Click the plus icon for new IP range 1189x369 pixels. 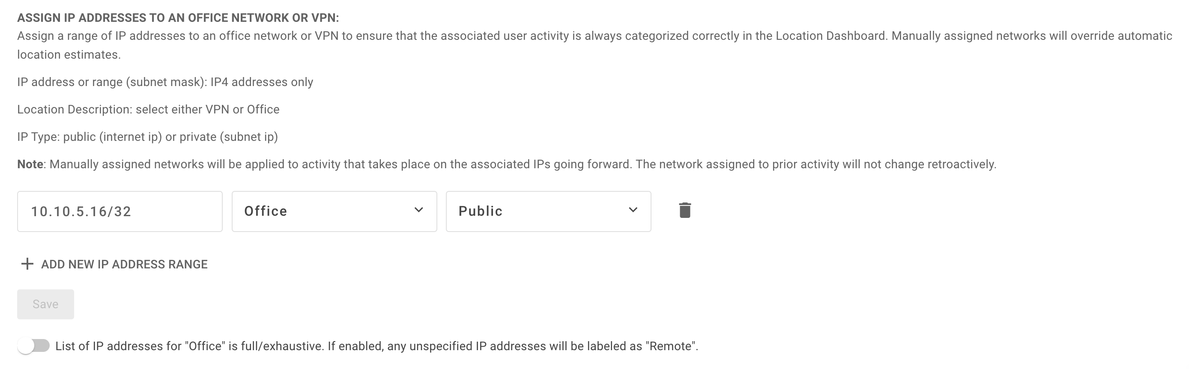tap(27, 264)
